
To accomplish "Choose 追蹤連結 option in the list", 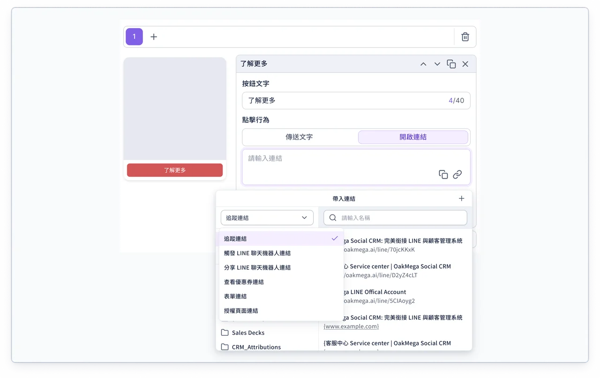I will (x=281, y=239).
